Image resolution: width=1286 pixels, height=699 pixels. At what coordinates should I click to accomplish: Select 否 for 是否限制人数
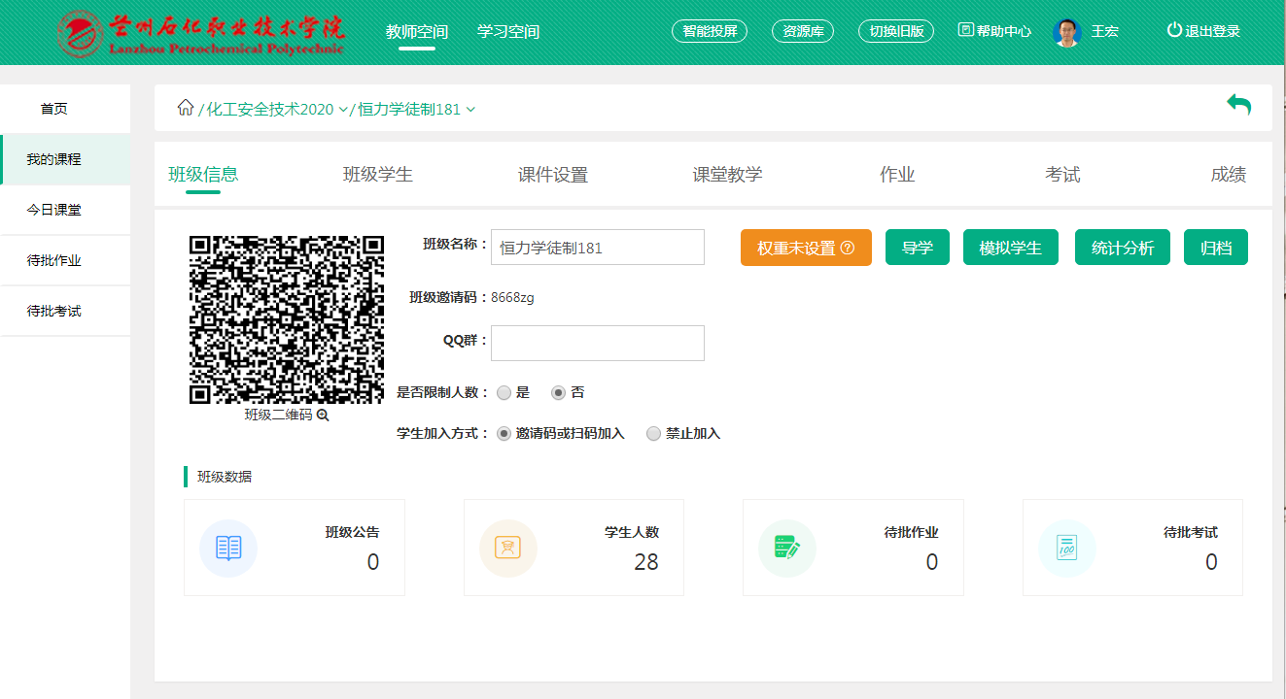(x=558, y=393)
